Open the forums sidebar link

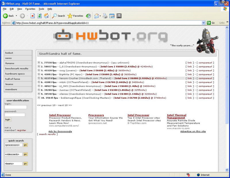tap(18, 63)
